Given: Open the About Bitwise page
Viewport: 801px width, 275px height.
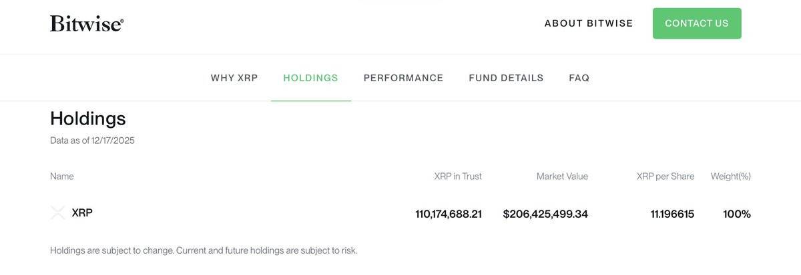Looking at the screenshot, I should tap(589, 23).
